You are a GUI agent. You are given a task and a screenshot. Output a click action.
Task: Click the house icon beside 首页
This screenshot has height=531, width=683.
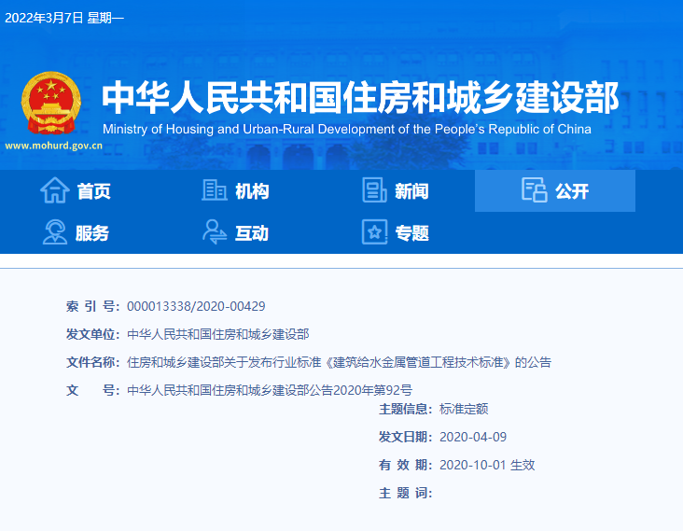tap(55, 190)
